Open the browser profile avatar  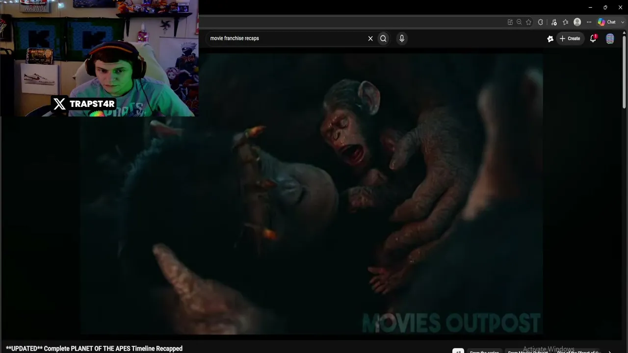pyautogui.click(x=577, y=22)
